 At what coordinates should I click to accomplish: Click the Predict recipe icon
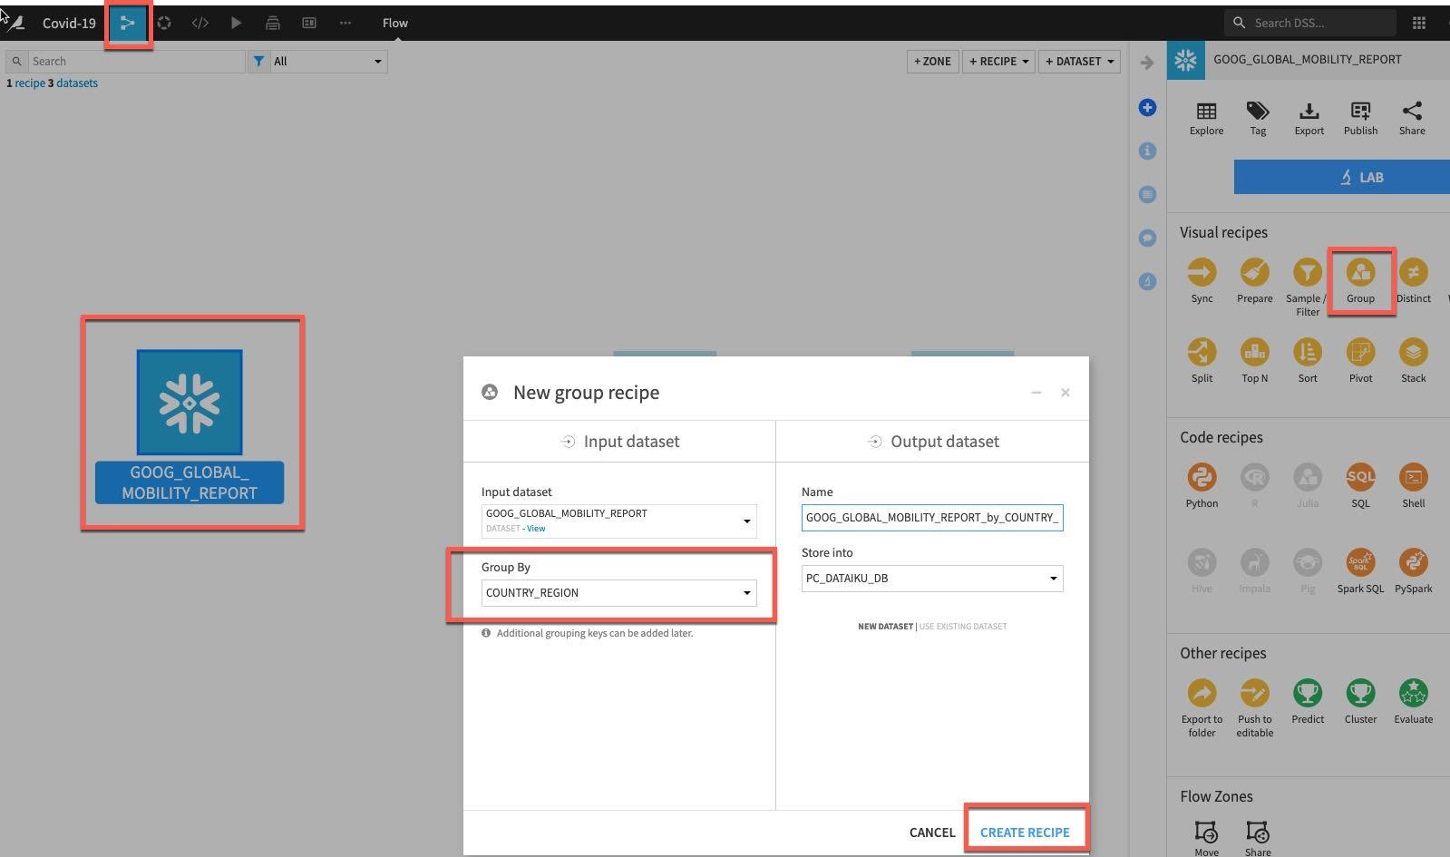[1308, 694]
